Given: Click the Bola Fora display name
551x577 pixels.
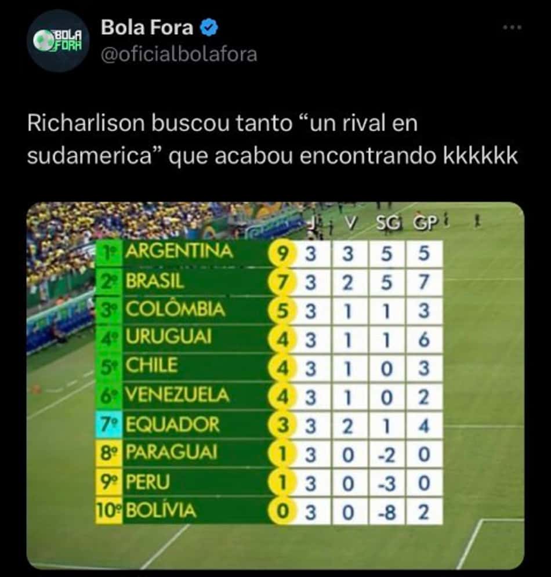Looking at the screenshot, I should [147, 28].
